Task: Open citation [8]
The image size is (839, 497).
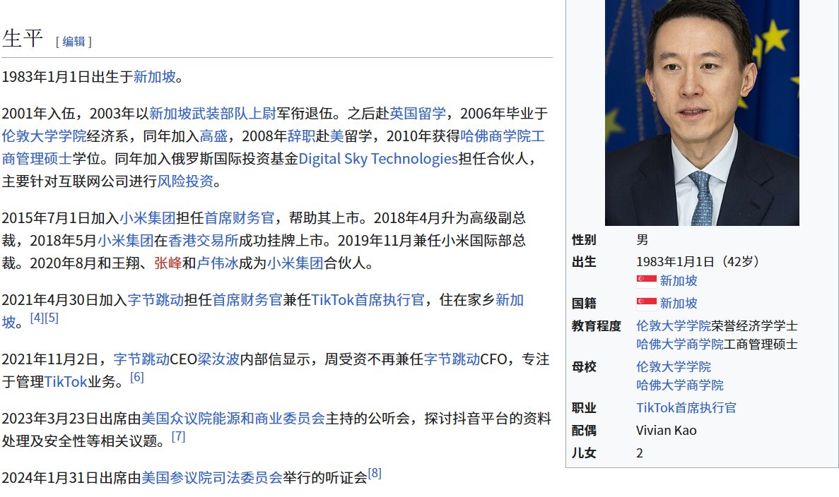Action: [375, 474]
